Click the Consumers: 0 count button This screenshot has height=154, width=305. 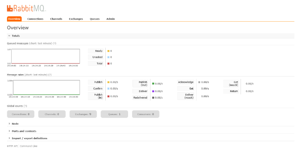click(146, 114)
